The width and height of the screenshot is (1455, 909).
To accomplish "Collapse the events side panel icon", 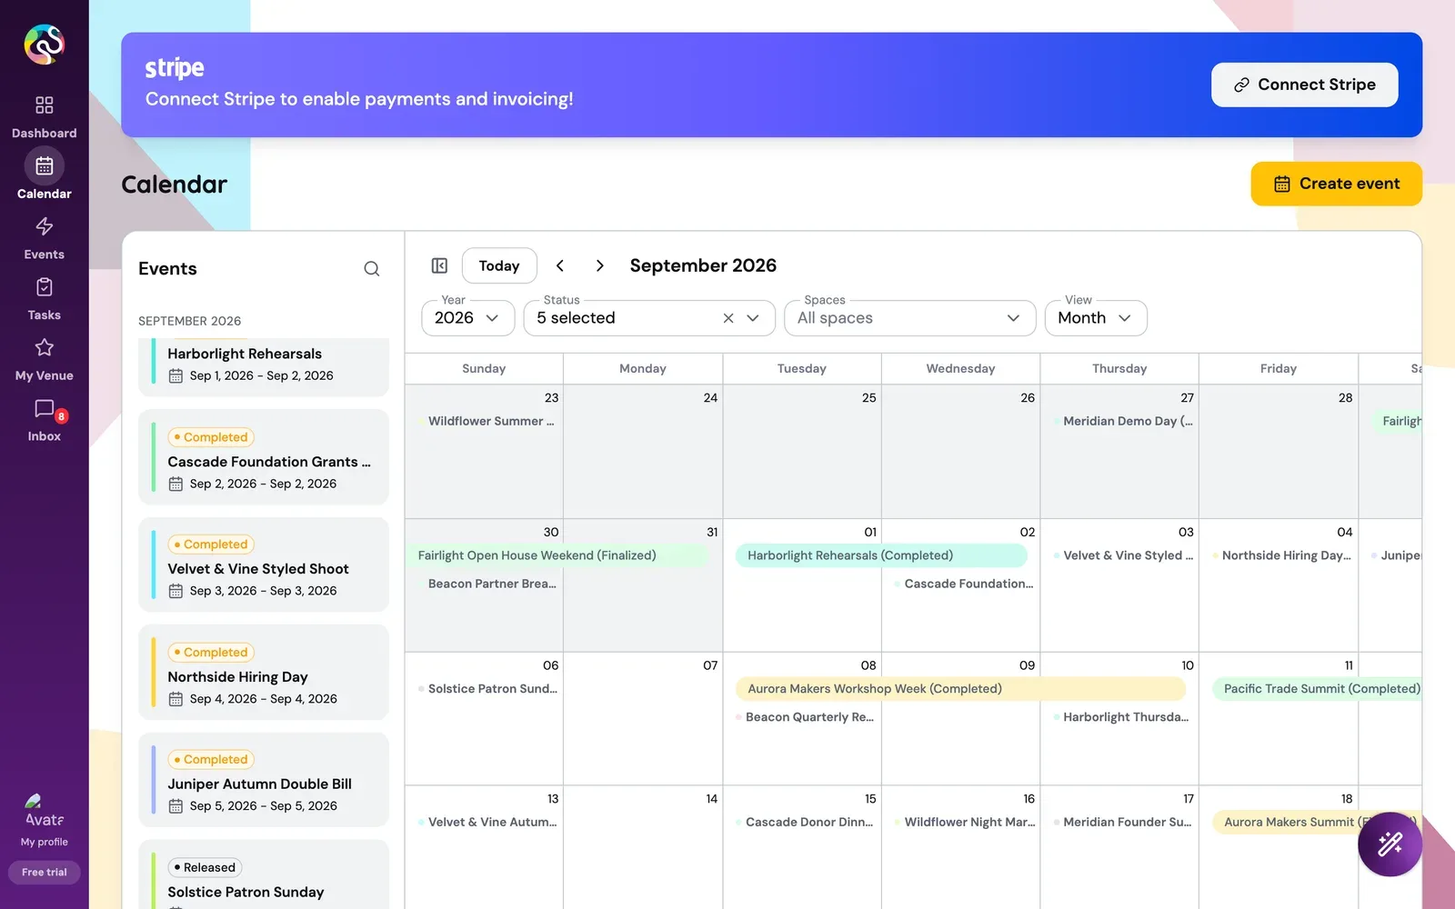I will [x=439, y=265].
